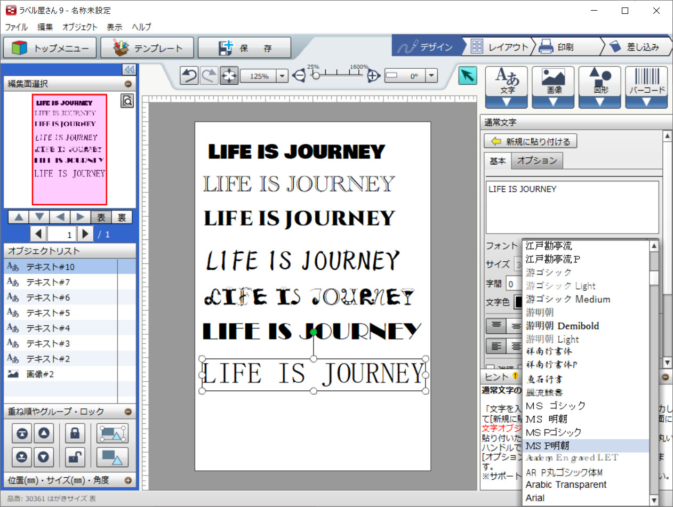Expand the 位置・サイズ・角度 panel
Image resolution: width=673 pixels, height=507 pixels.
(128, 480)
